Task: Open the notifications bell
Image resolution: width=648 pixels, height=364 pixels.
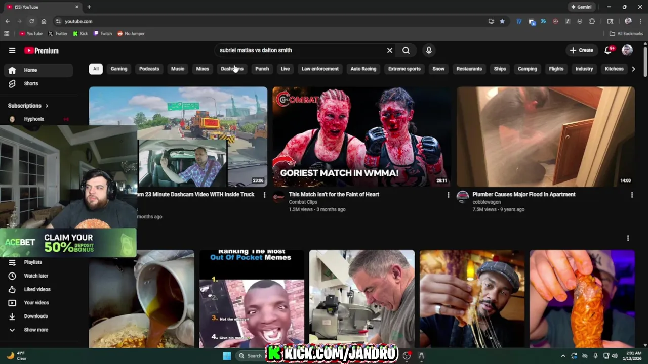Action: tap(609, 50)
